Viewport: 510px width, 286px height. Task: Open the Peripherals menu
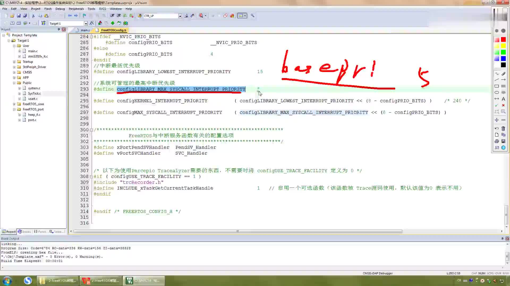click(x=76, y=9)
